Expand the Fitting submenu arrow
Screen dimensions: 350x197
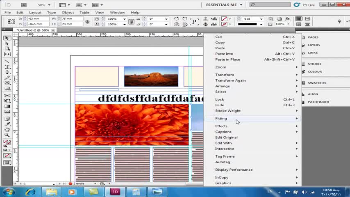coord(297,118)
